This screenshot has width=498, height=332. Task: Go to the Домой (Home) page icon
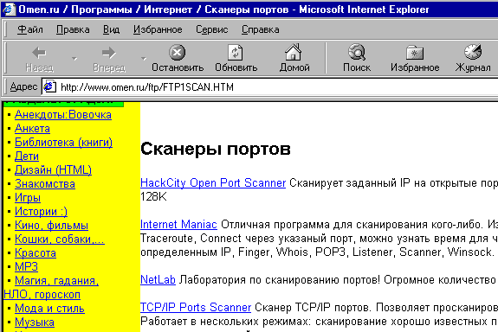click(x=293, y=52)
